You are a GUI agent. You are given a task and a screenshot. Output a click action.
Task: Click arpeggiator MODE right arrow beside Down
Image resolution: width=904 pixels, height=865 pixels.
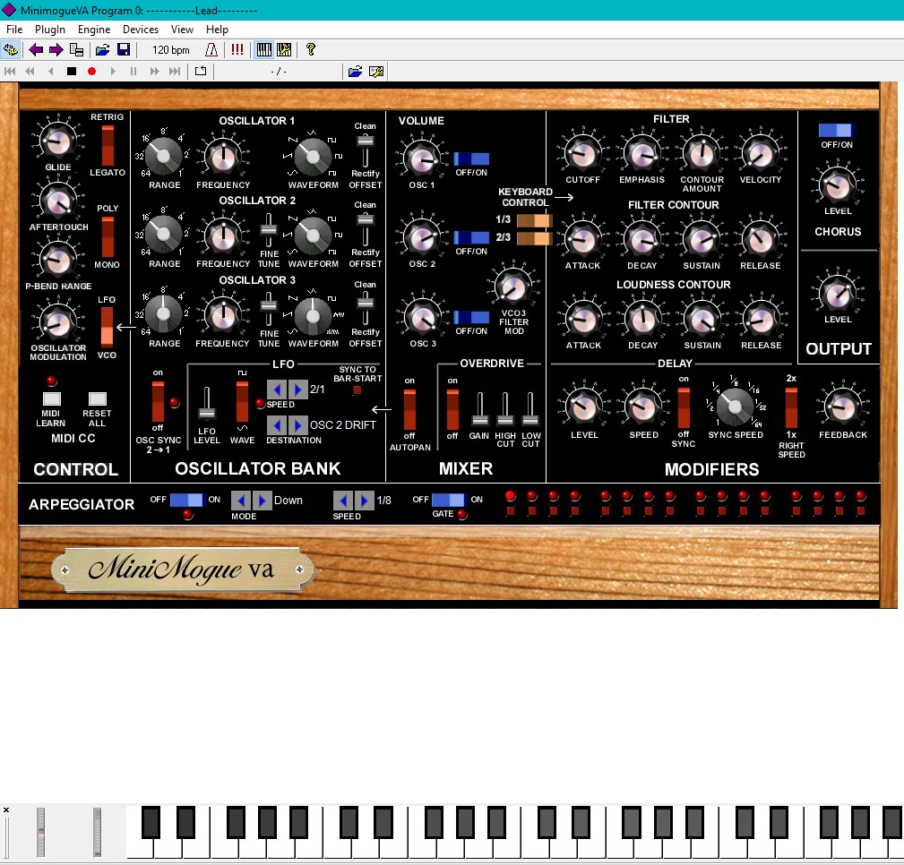pyautogui.click(x=263, y=501)
